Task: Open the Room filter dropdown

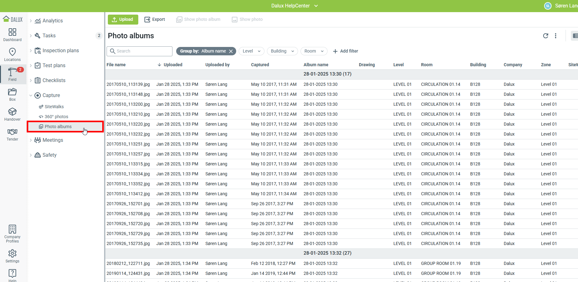Action: (x=314, y=51)
